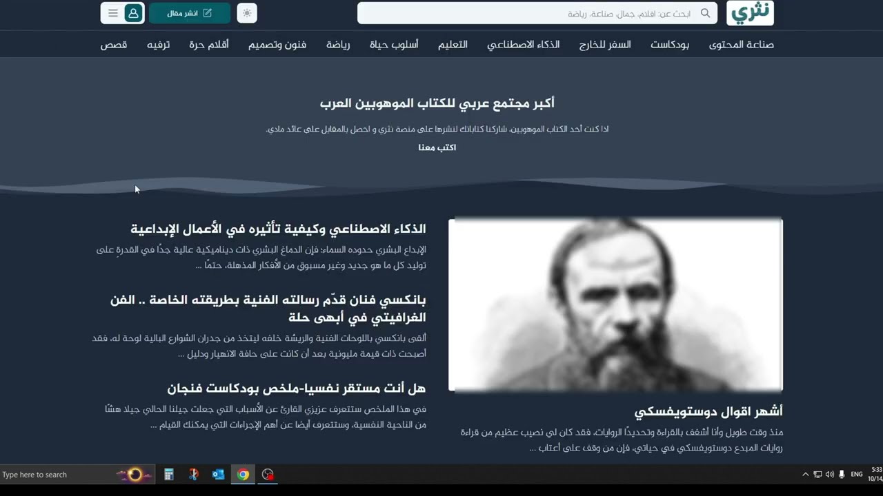Open the taskbar clock and date

875,474
